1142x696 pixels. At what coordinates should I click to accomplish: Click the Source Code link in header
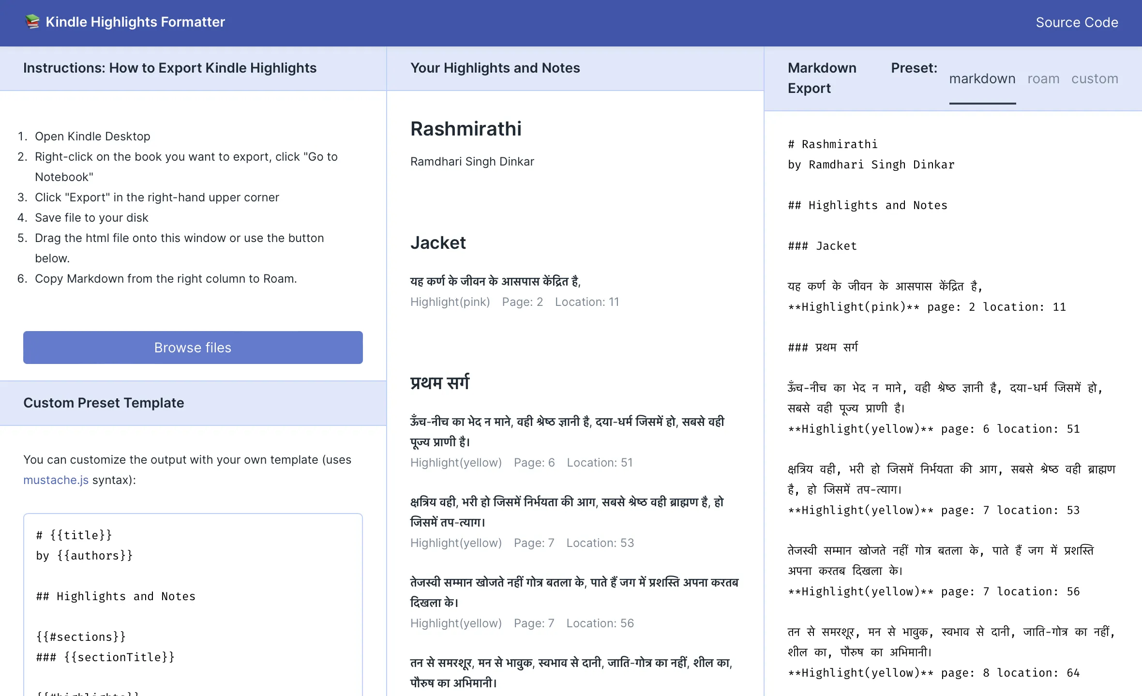tap(1077, 22)
